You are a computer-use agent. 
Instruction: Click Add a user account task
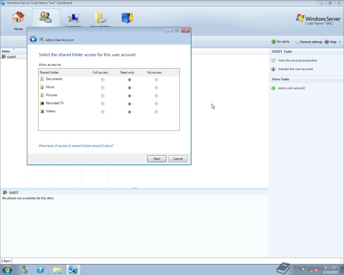[291, 88]
